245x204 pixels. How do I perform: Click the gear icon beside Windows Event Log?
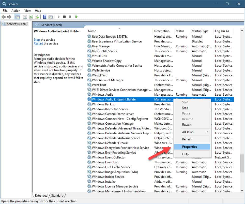(89, 162)
